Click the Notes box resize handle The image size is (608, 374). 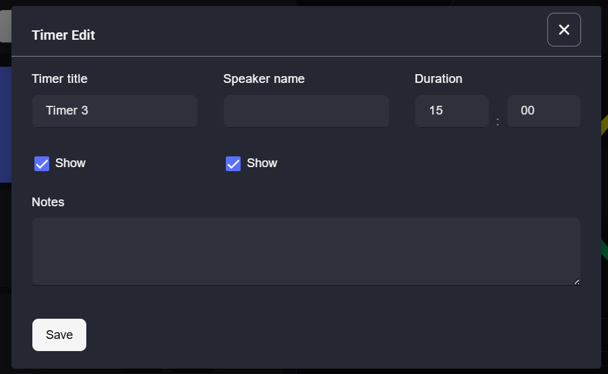coord(576,282)
